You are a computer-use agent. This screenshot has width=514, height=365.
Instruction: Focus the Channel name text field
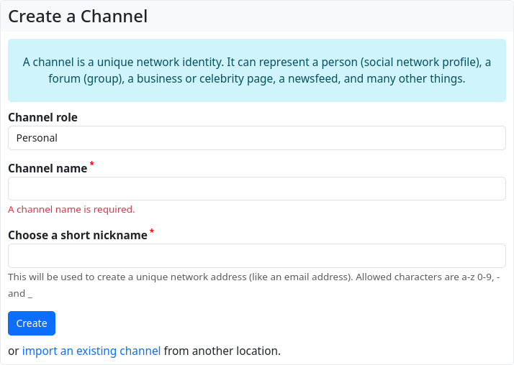pyautogui.click(x=256, y=188)
